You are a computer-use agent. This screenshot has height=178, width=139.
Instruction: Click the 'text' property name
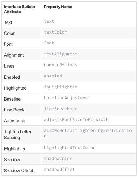coord(49,21)
